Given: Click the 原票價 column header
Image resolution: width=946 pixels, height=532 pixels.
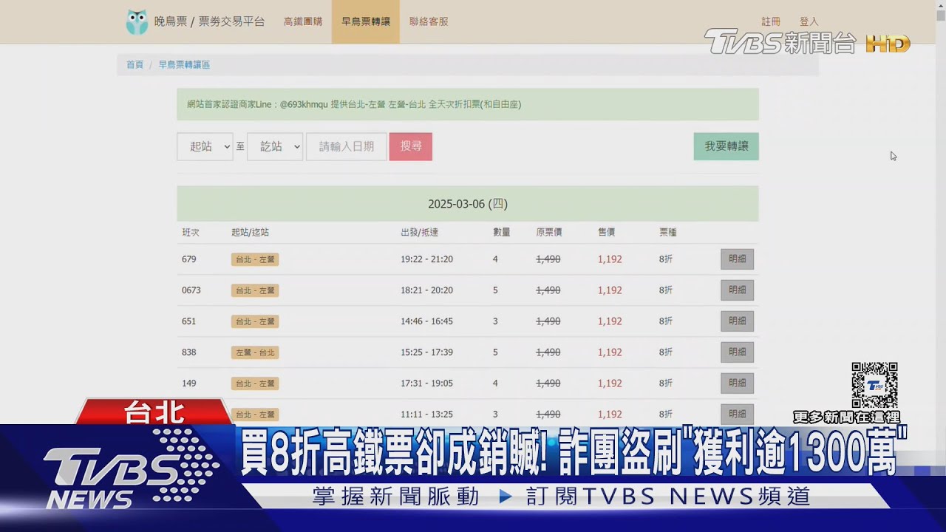Looking at the screenshot, I should [x=549, y=232].
